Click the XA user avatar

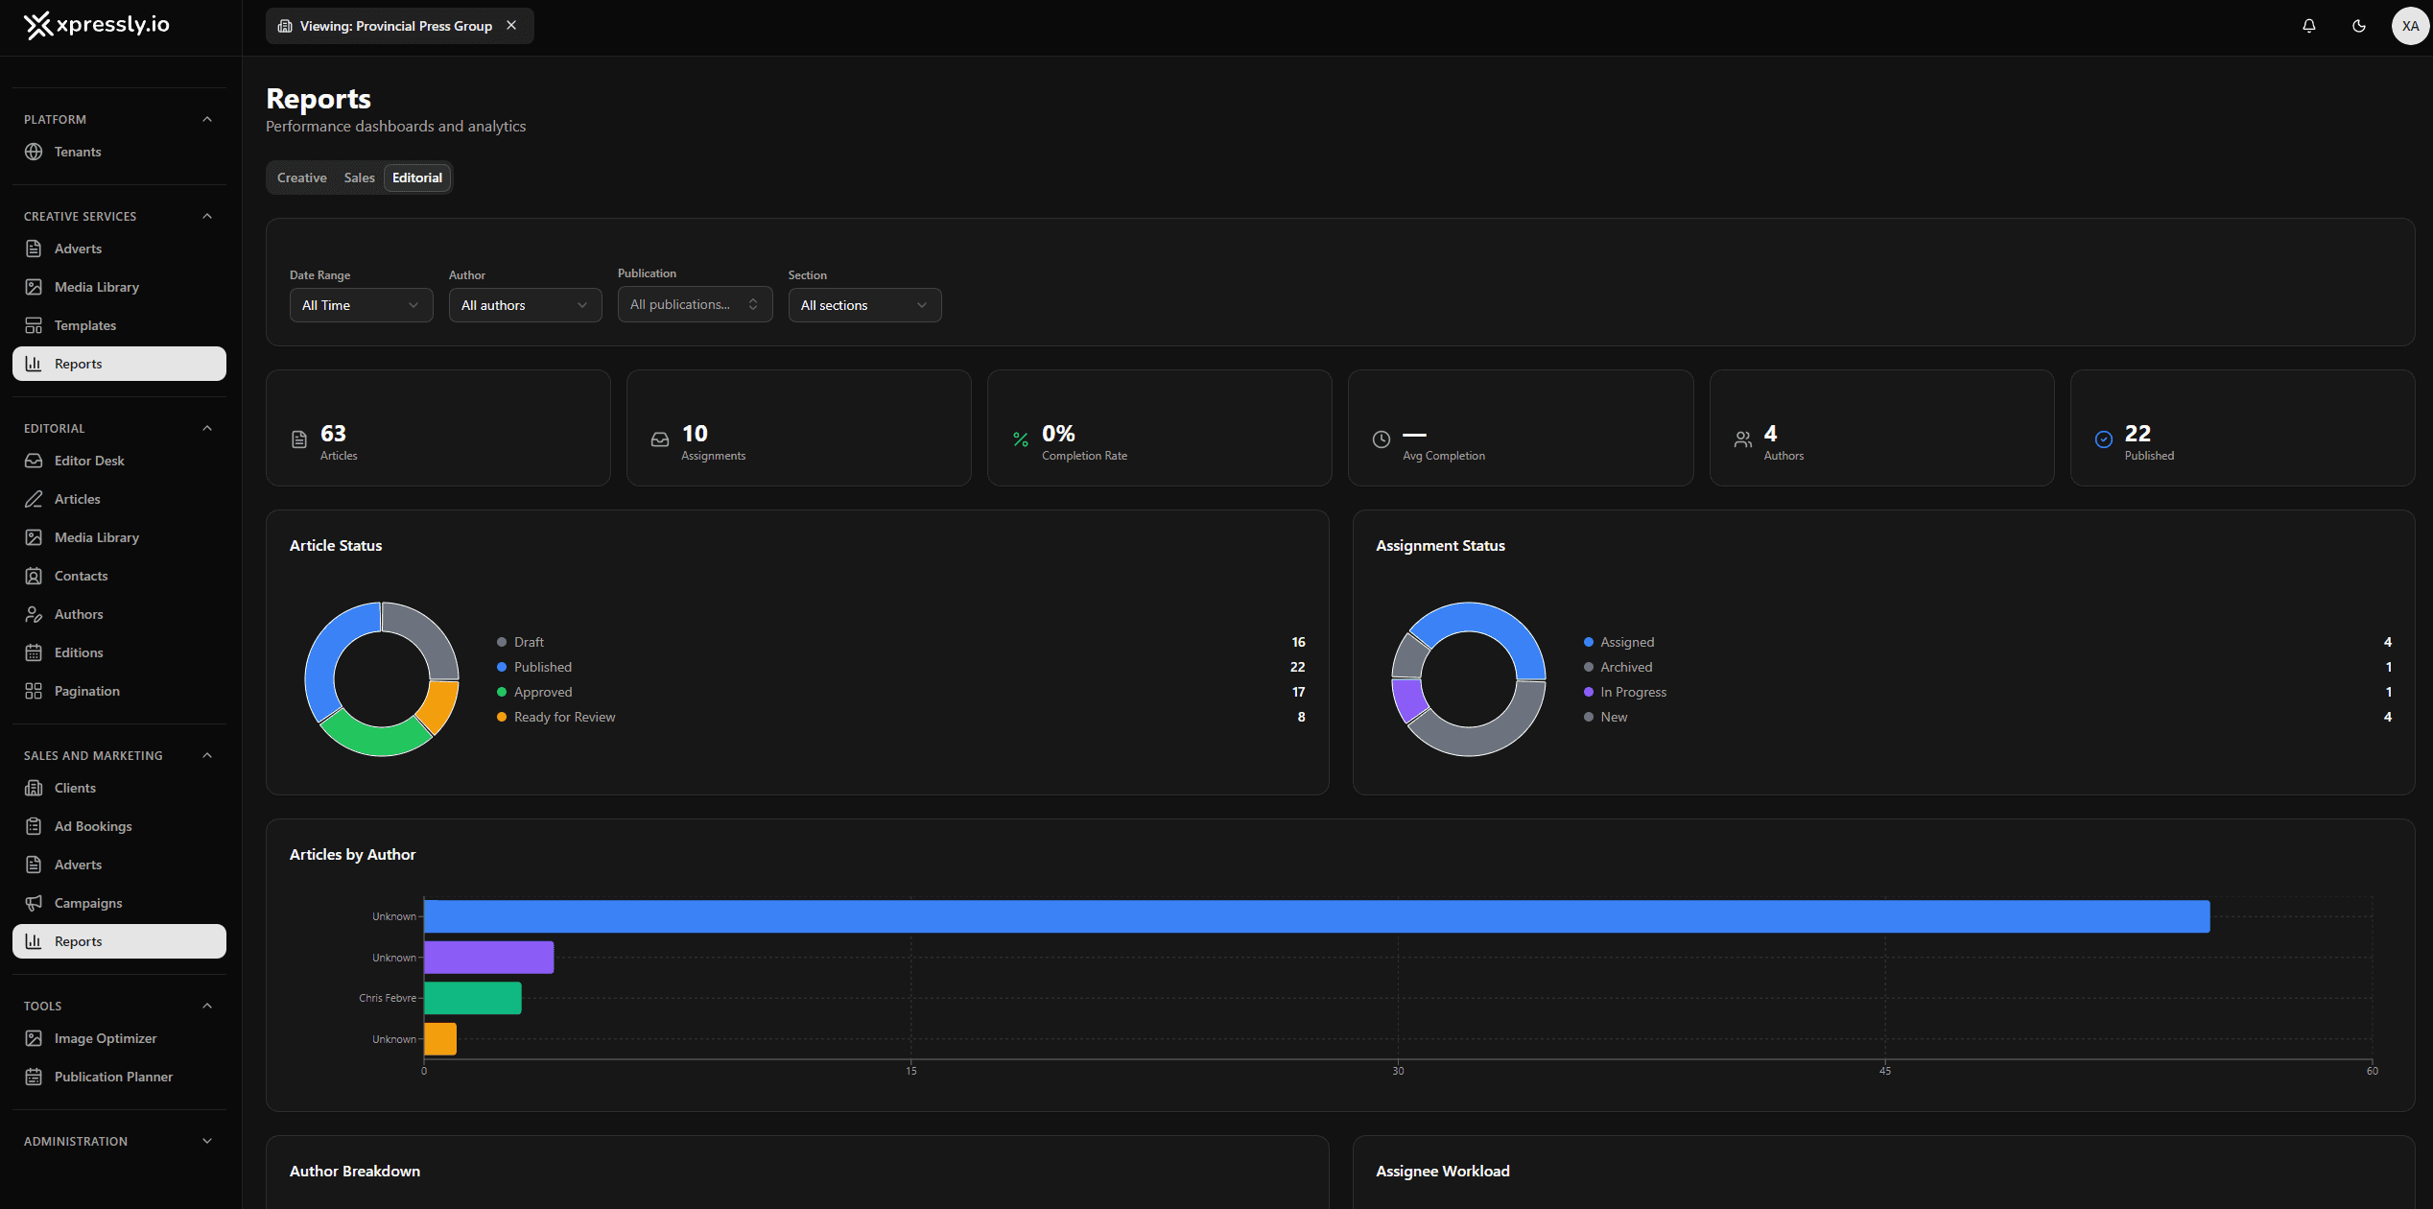click(x=2410, y=26)
